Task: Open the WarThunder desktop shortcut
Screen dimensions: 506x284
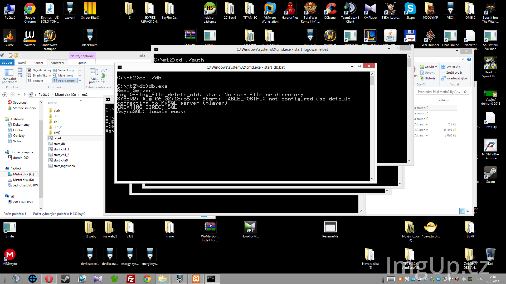Action: 430,38
